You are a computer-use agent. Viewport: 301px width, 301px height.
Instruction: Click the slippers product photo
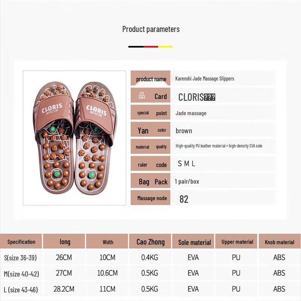(74, 138)
